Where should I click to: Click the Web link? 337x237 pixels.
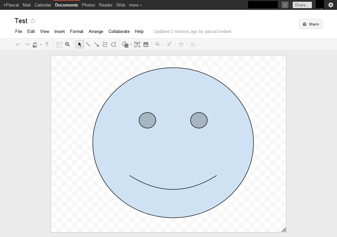121,5
